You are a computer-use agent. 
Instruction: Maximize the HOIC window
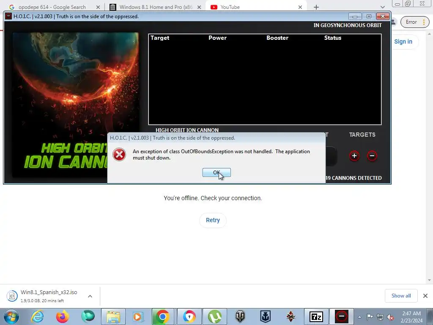coord(369,17)
